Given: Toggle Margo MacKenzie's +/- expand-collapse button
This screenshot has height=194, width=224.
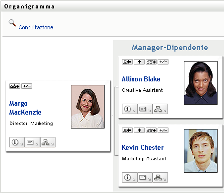Looking at the screenshot, I should 27,86.
